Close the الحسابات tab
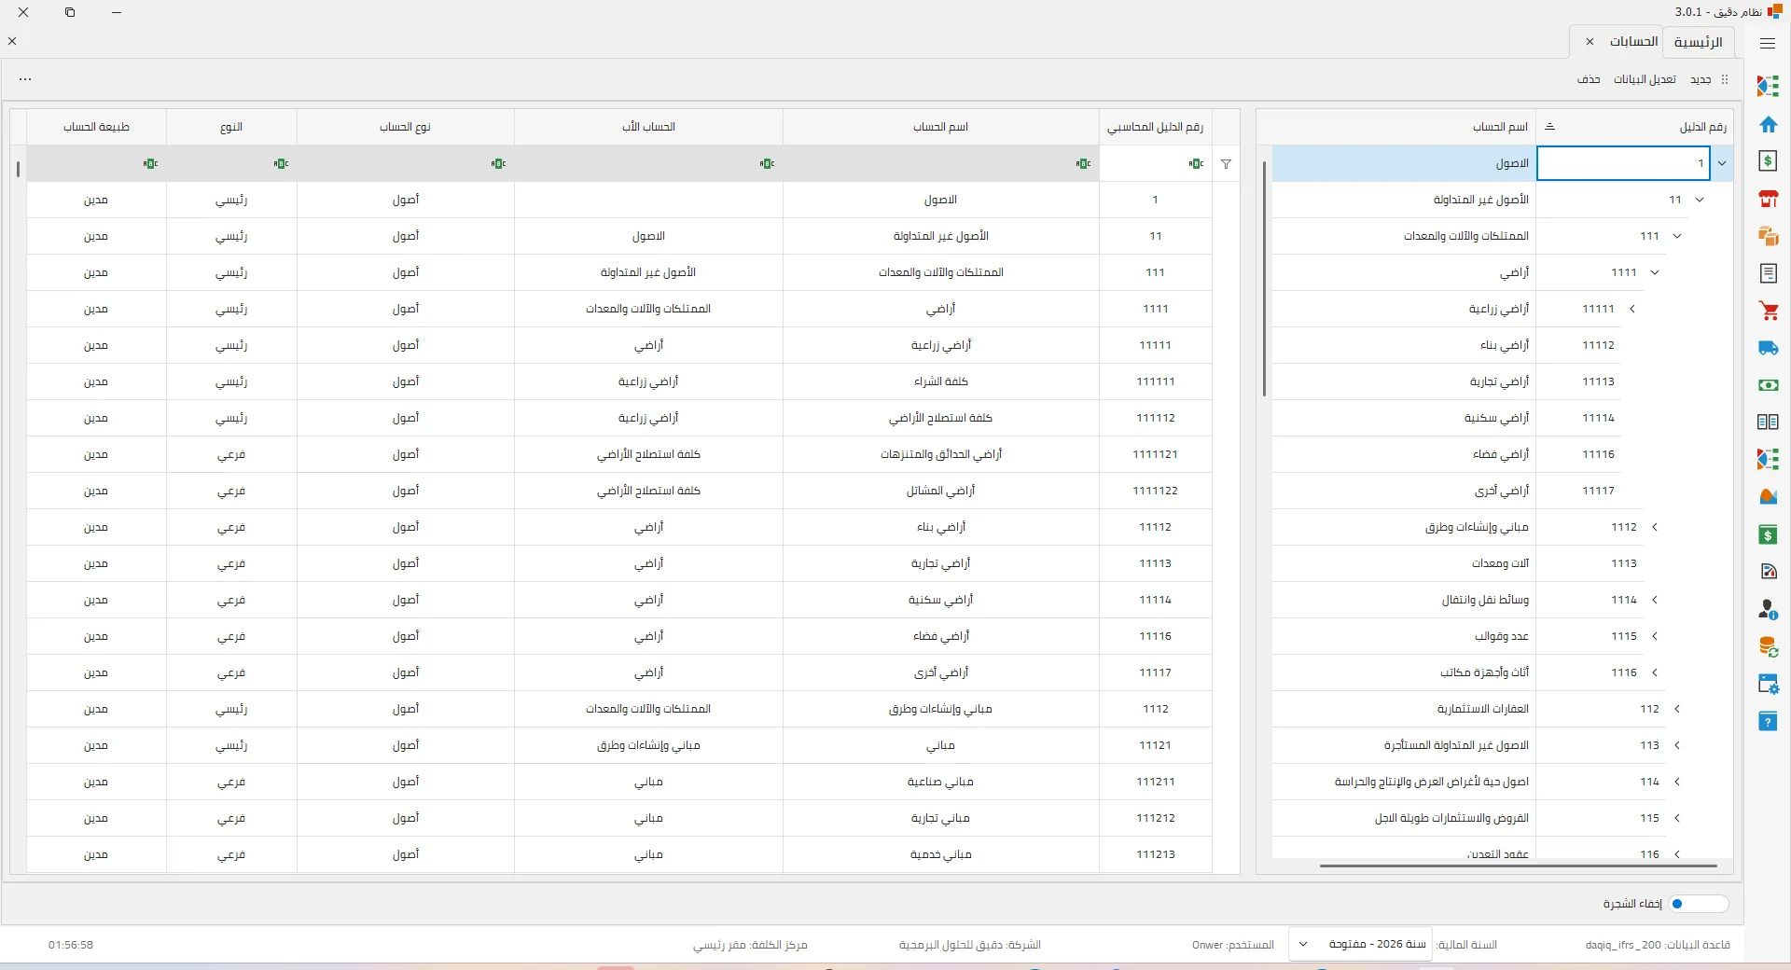The width and height of the screenshot is (1791, 970). (1590, 42)
